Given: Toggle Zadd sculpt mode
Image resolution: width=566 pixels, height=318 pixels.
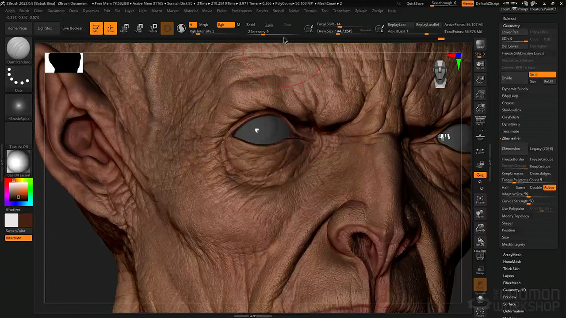Looking at the screenshot, I should pyautogui.click(x=250, y=25).
